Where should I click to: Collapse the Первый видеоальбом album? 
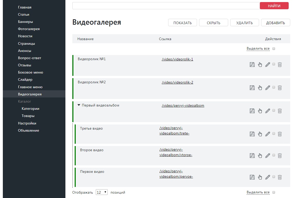[x=79, y=105]
